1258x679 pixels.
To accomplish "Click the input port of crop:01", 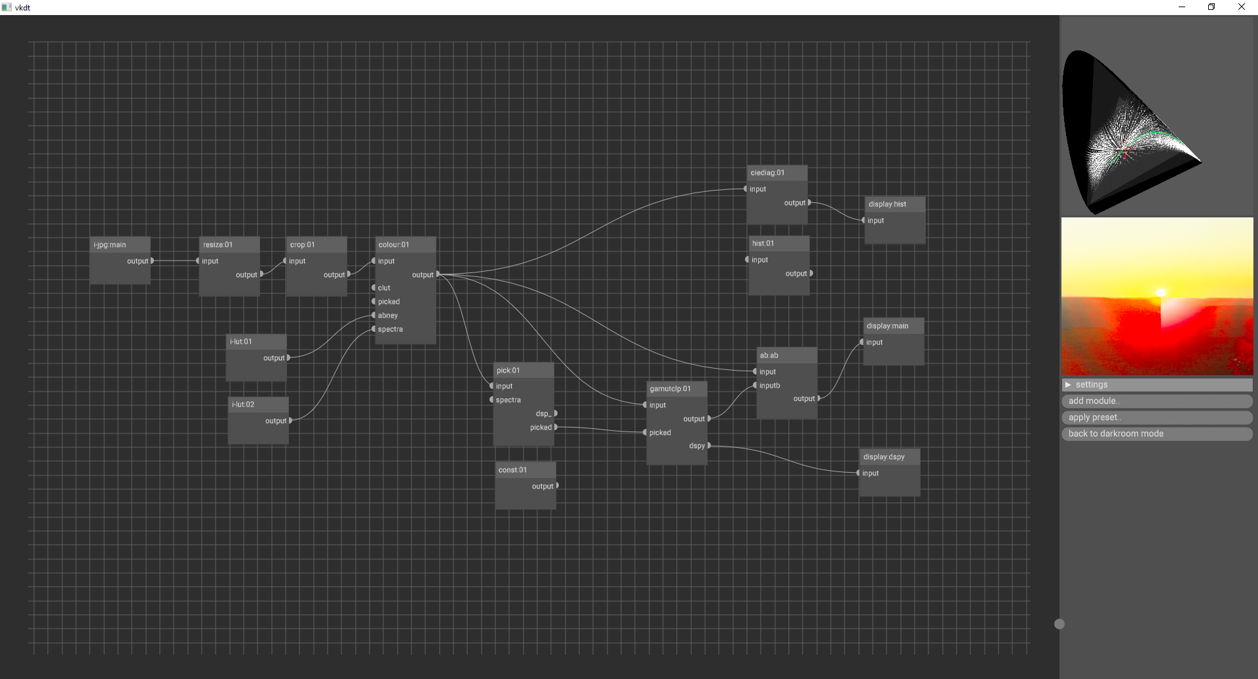I will (x=285, y=261).
